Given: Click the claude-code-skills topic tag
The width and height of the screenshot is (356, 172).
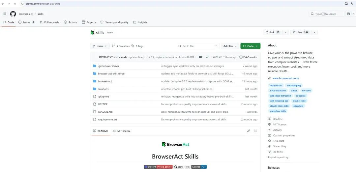Looking at the screenshot, I should coord(279,106).
